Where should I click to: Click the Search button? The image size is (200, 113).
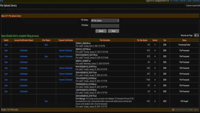pyautogui.click(x=101, y=31)
